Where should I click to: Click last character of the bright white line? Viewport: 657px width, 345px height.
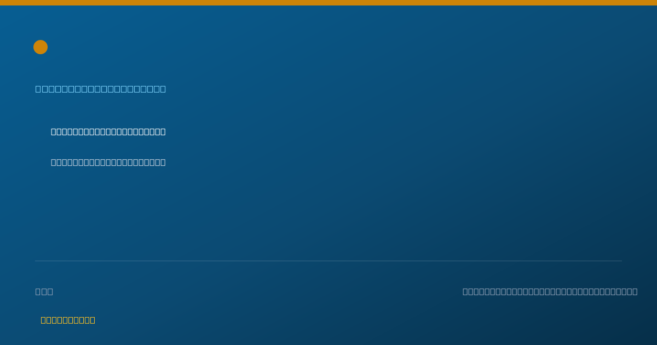163,131
